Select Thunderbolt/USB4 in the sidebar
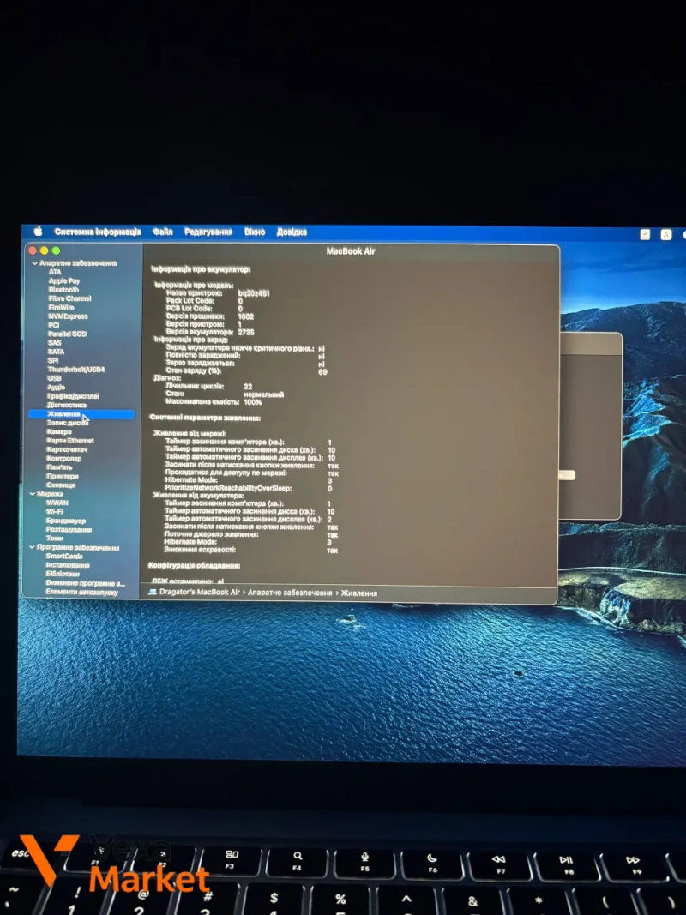 coord(75,370)
